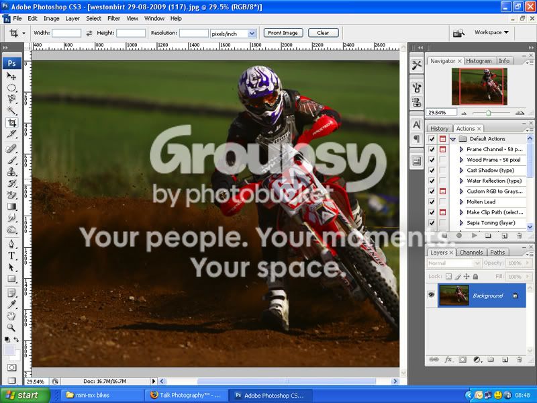The image size is (537, 403).
Task: Delete layer using Layers panel trash
Action: pos(520,359)
